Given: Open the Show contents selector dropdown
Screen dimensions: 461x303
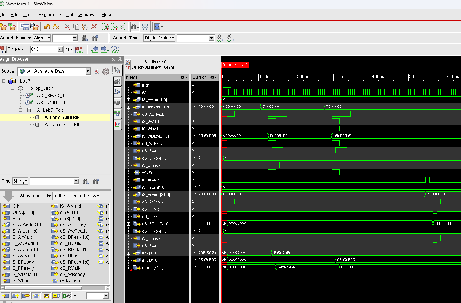Looking at the screenshot, I should [76, 196].
